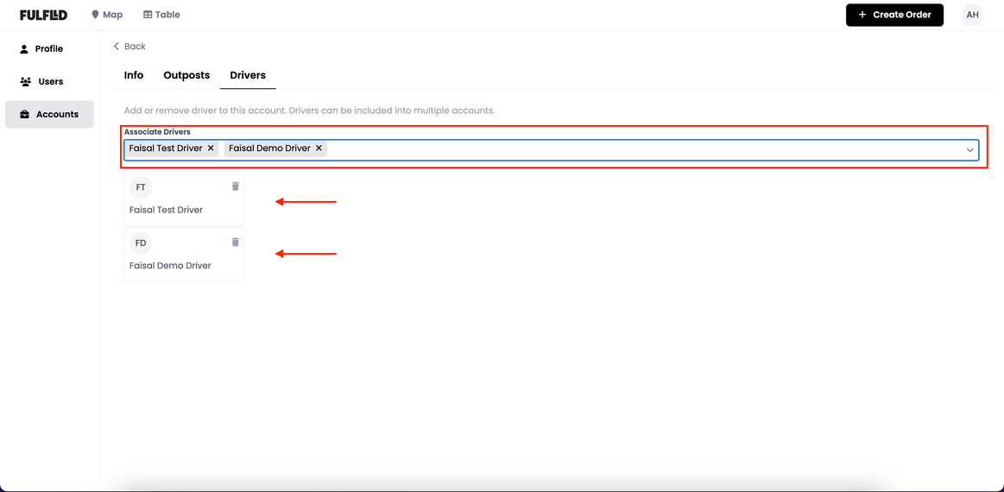Switch to the Table view
1004x492 pixels.
(161, 15)
